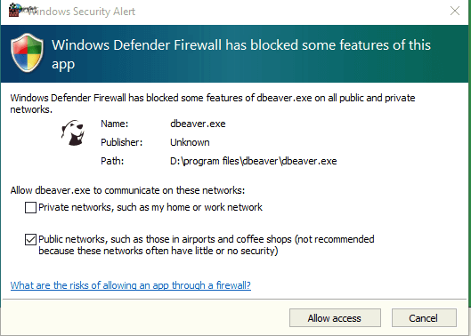Click the Name field label
The height and width of the screenshot is (336, 471).
pyautogui.click(x=115, y=124)
